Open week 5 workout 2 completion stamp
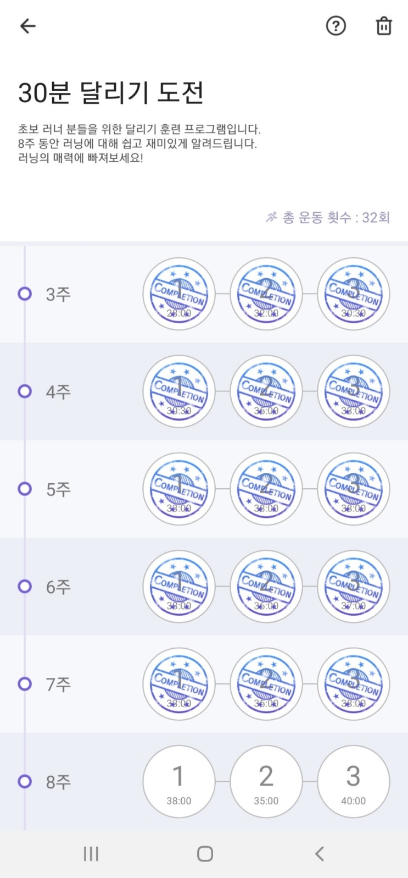Viewport: 408px width, 878px height. point(266,489)
